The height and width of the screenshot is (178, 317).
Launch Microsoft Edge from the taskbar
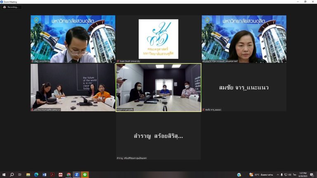pos(36,175)
